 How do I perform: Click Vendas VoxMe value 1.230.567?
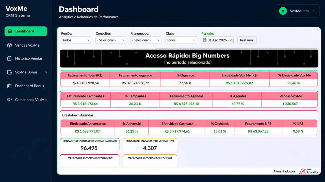(290, 104)
